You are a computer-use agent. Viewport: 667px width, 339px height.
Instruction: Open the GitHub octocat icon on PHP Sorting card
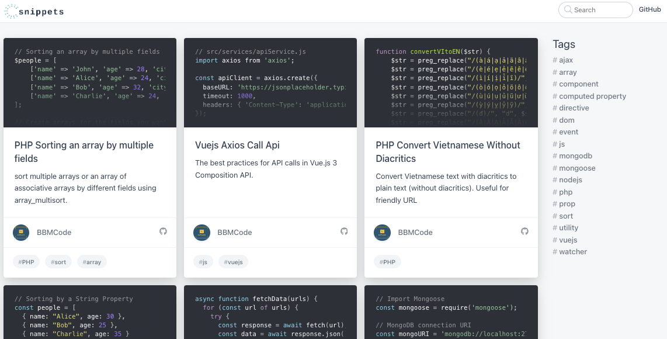coord(163,231)
